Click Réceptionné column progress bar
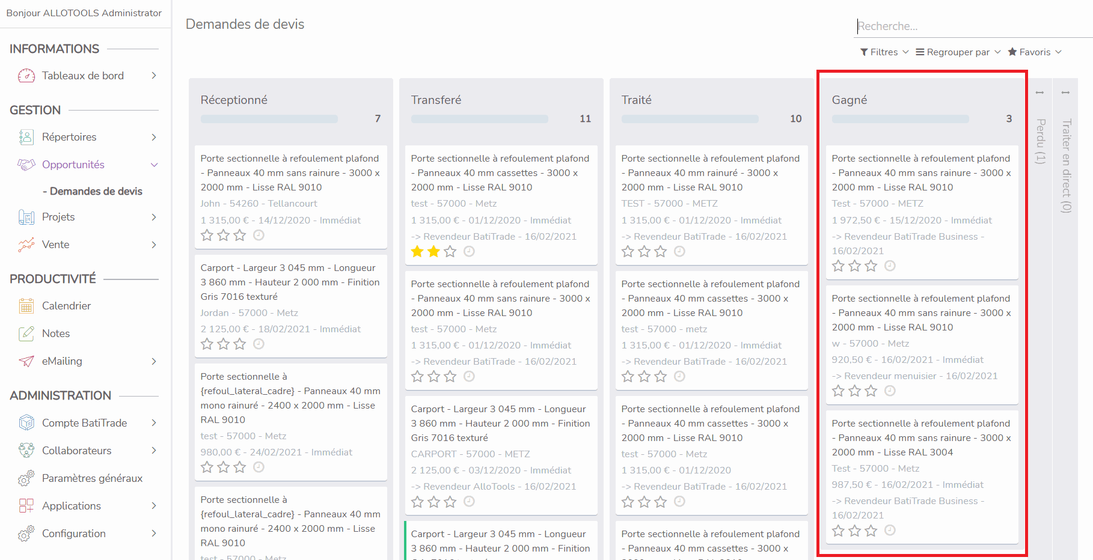1093x560 pixels. tap(269, 119)
